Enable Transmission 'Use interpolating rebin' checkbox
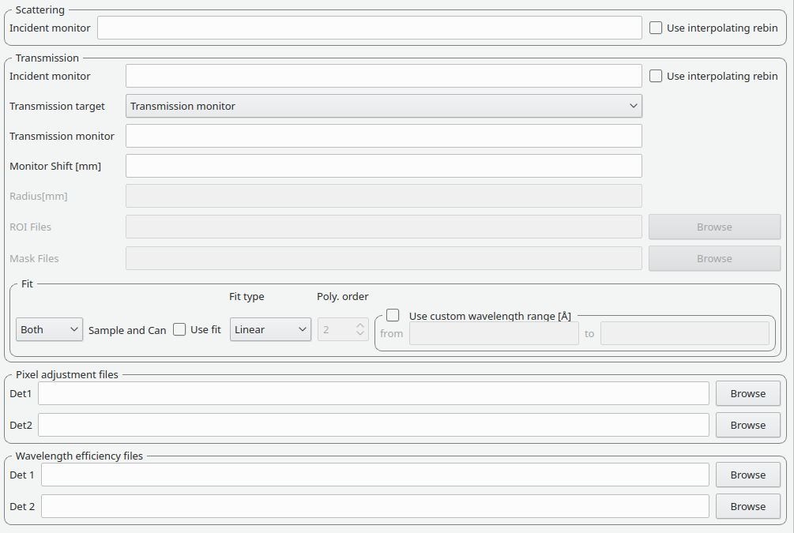 coord(656,76)
